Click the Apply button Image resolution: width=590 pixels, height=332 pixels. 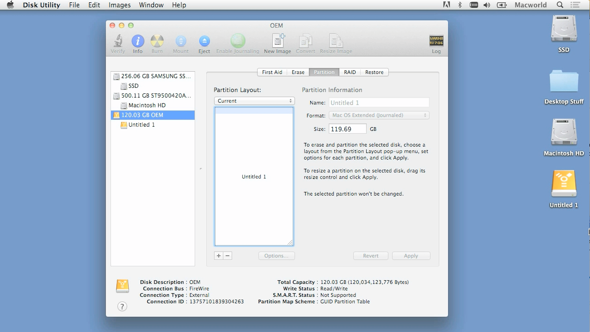click(x=411, y=256)
